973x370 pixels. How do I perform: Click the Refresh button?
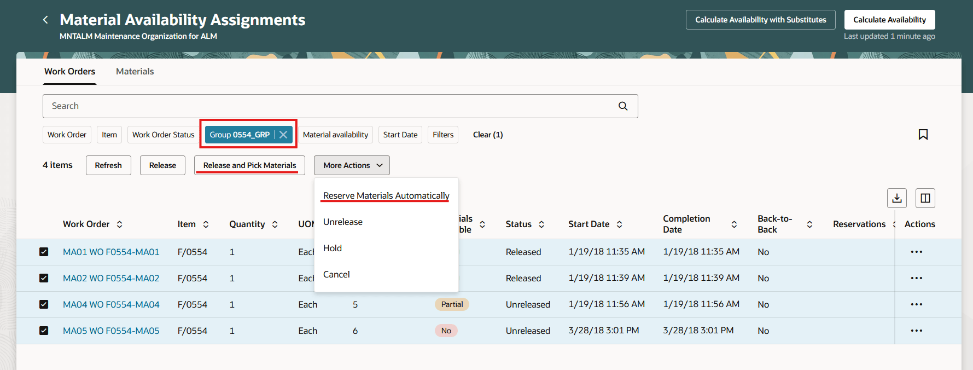click(108, 165)
